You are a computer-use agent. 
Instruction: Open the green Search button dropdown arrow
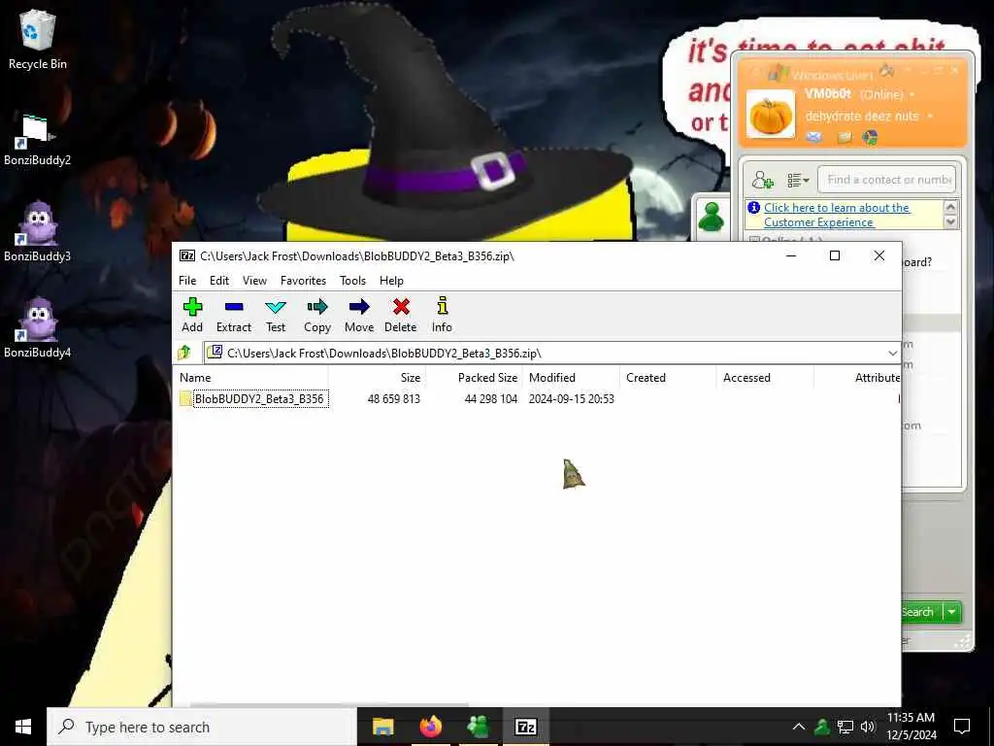tap(951, 612)
